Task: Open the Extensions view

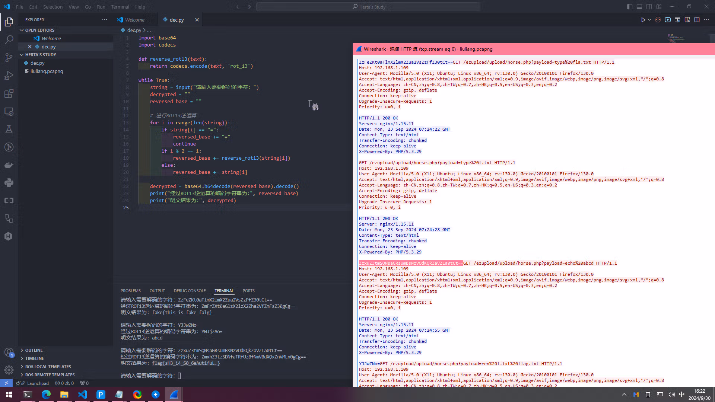Action: 9,93
